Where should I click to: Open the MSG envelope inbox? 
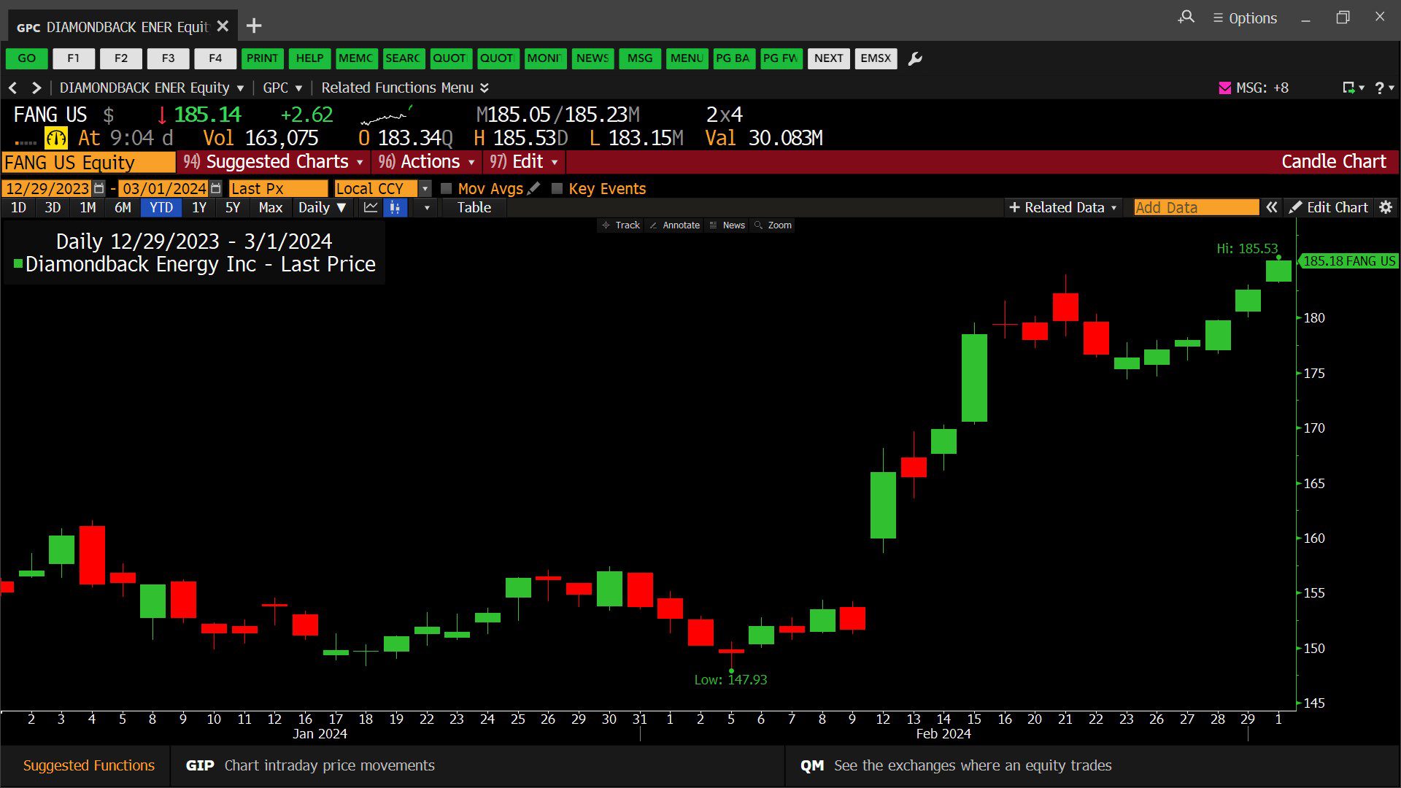tap(1225, 88)
